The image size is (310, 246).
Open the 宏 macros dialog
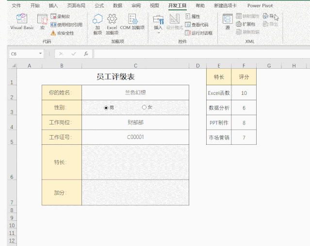pyautogui.click(x=42, y=22)
